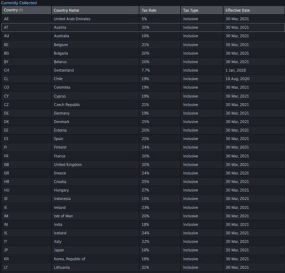Click Chile's 10 Aug, 2020 effective date
This screenshot has width=285, height=273.
coord(238,79)
